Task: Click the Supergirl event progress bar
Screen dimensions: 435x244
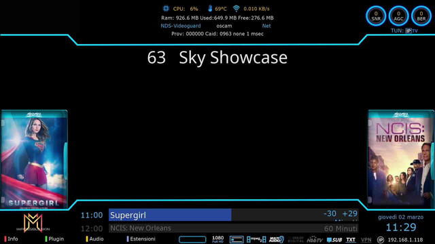Action: (234, 215)
